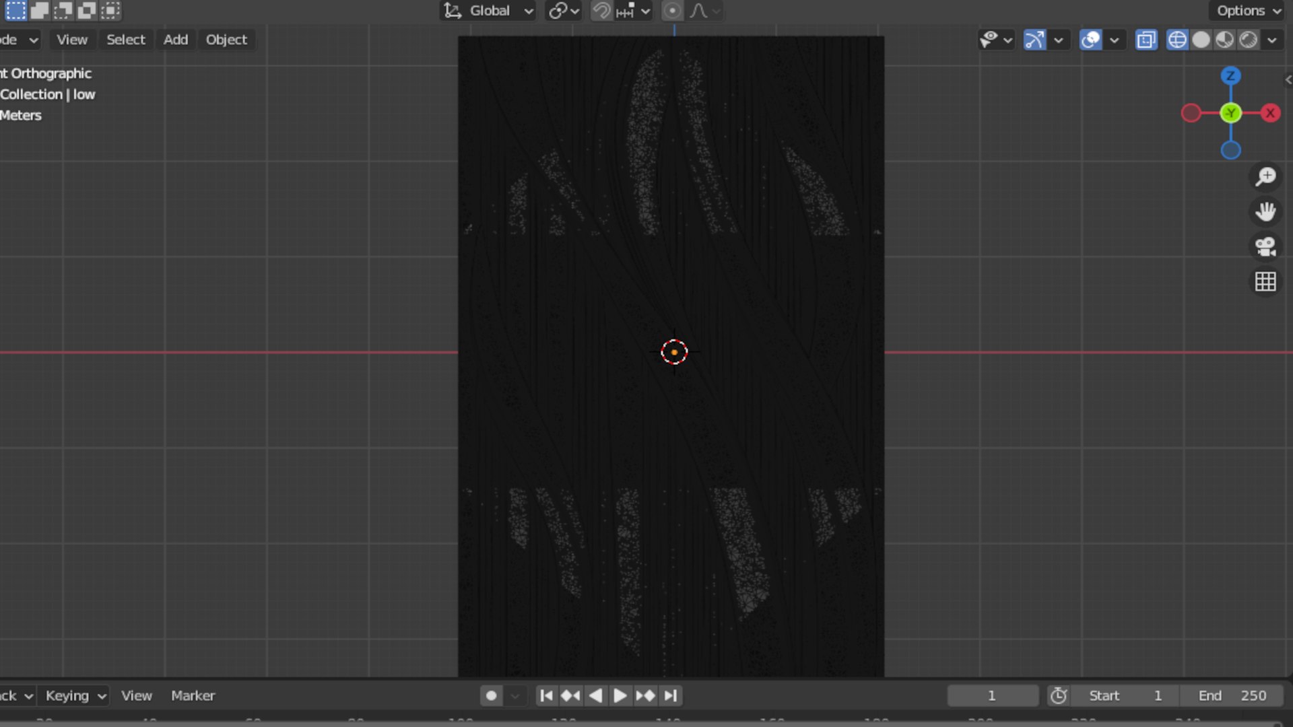Open the Transform Pivot Point menu
1293x727 pixels.
click(564, 11)
